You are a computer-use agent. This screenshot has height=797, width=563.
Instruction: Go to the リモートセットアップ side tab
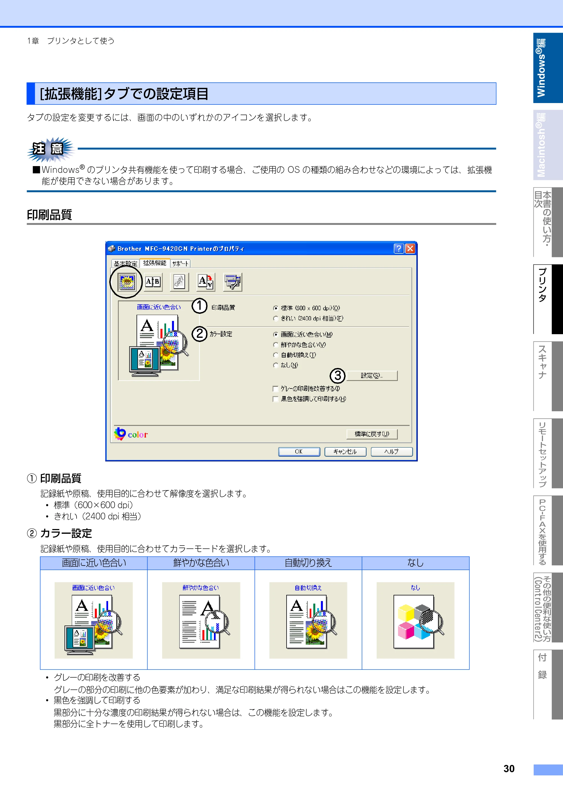548,453
